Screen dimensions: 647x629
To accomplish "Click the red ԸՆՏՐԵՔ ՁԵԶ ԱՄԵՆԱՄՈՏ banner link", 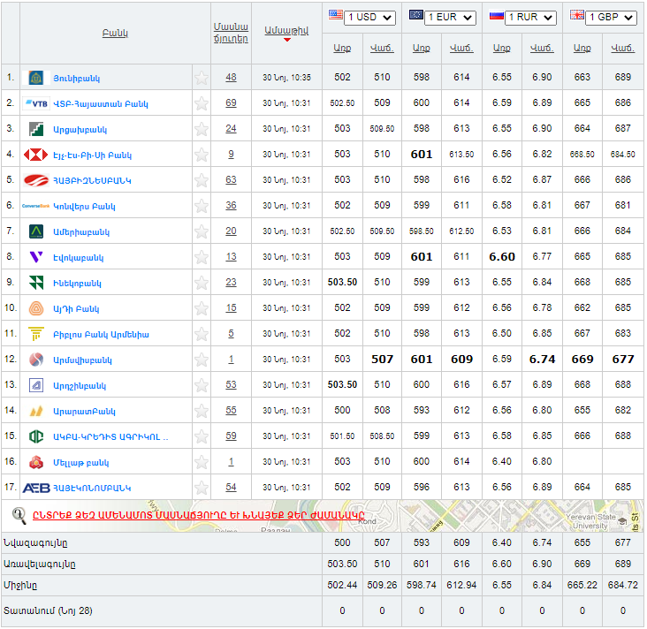I will tap(198, 515).
